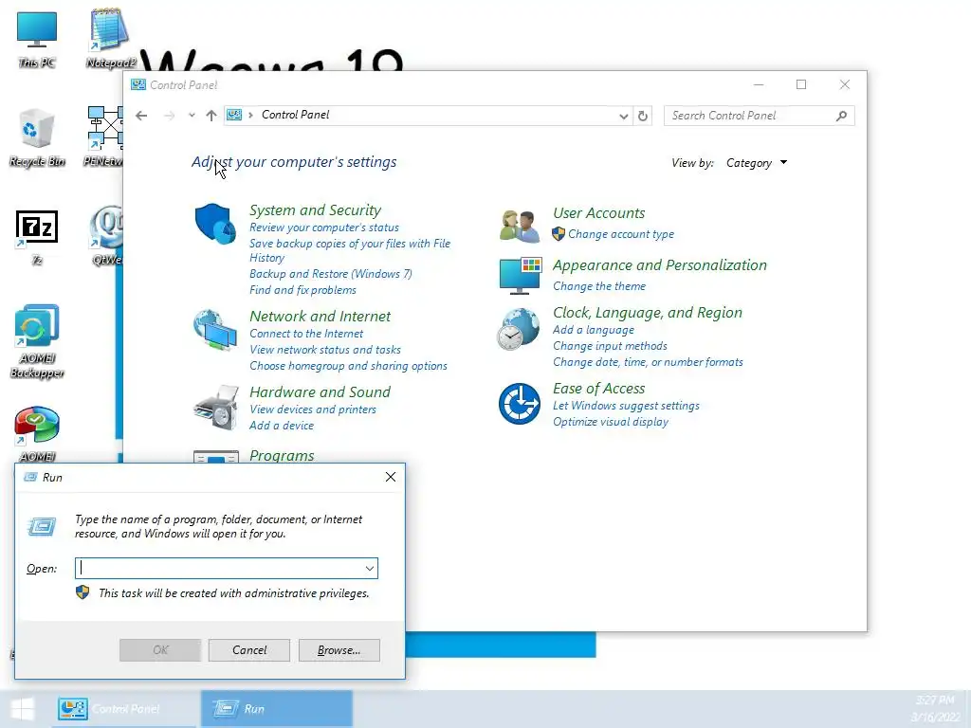
Task: Expand the Run Open combo box arrow
Action: coord(369,569)
